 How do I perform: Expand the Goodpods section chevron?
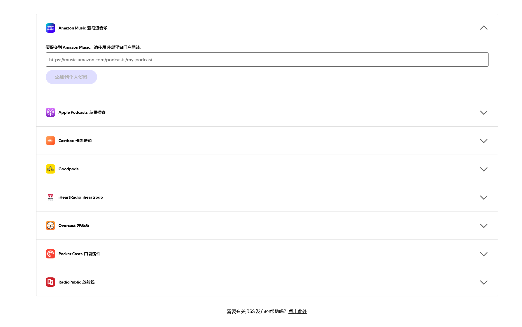pyautogui.click(x=484, y=169)
